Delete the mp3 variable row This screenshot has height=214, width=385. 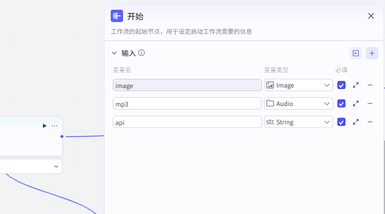pos(370,103)
